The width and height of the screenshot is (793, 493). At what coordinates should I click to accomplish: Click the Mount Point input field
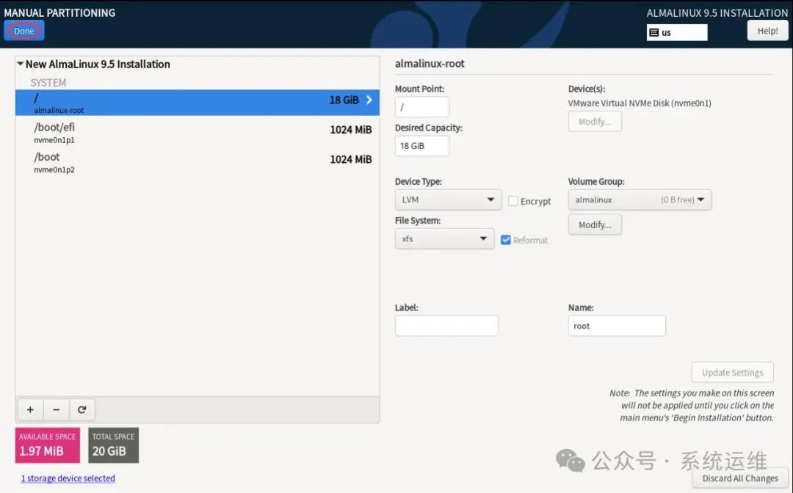pyautogui.click(x=421, y=107)
